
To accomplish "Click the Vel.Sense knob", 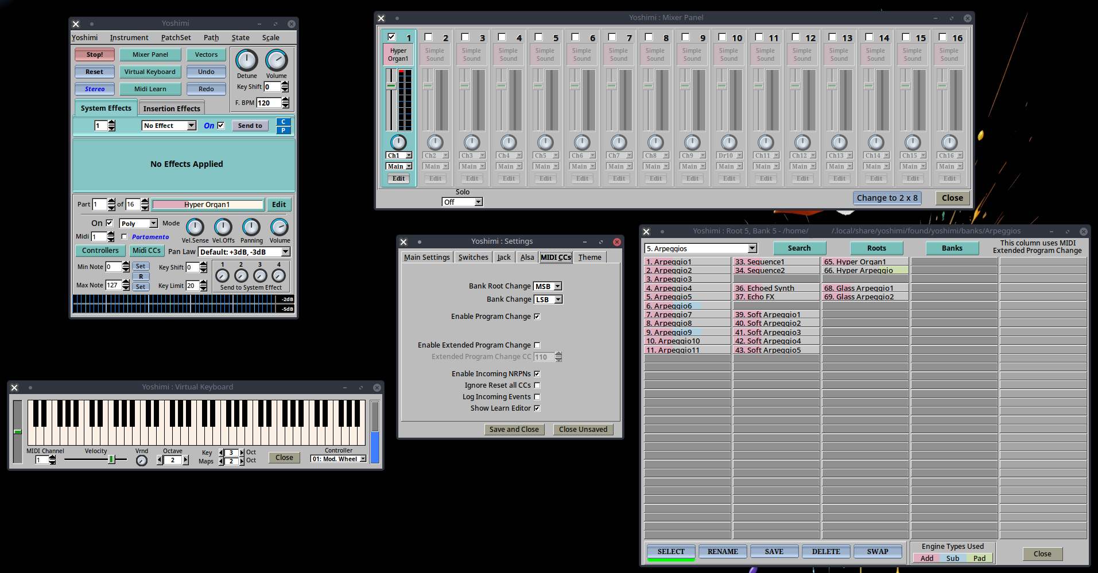I will coord(195,227).
